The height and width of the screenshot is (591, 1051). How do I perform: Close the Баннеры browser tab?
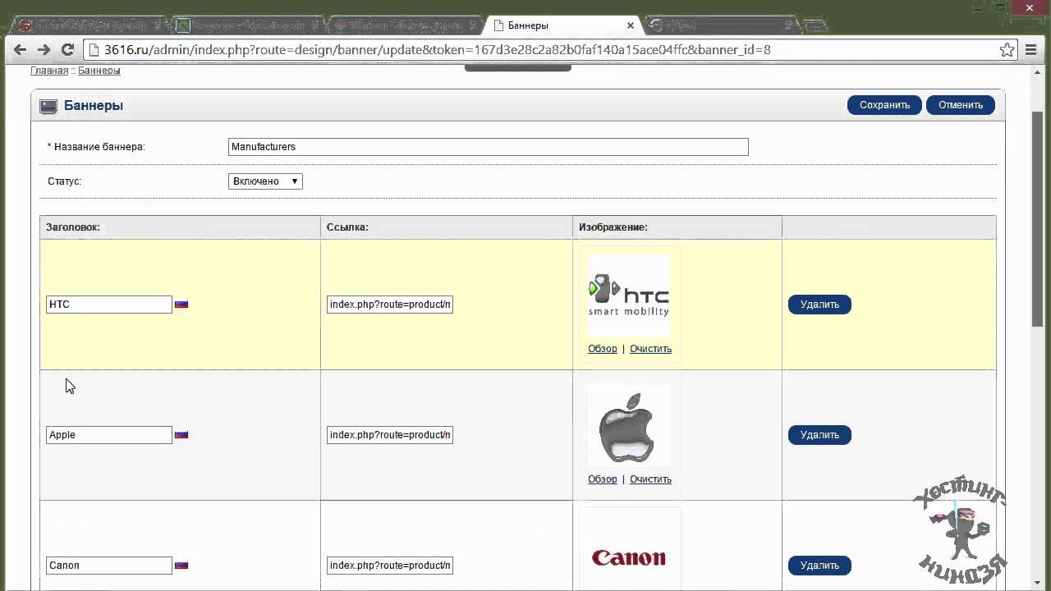point(631,25)
